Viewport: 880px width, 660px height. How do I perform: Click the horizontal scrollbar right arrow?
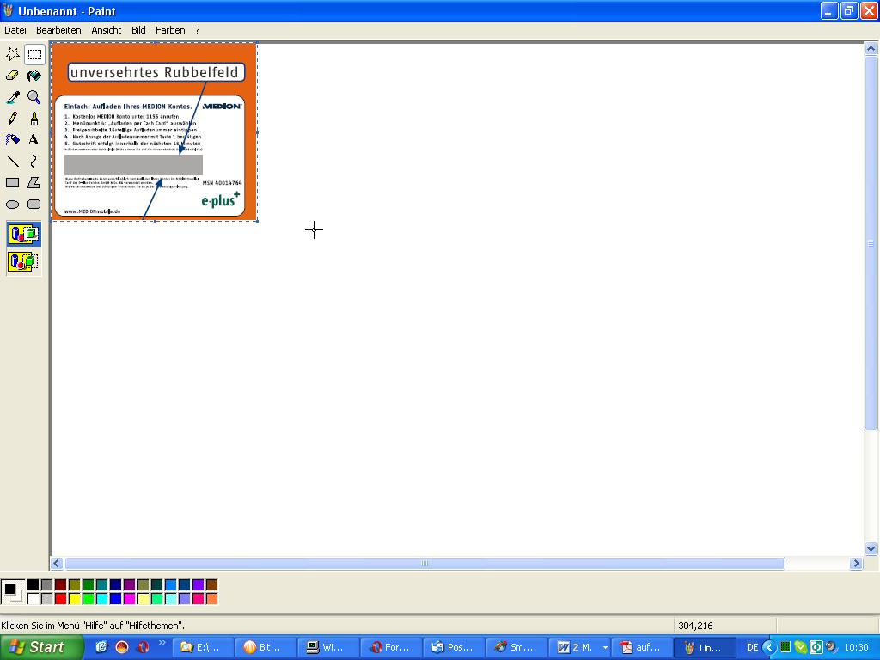coord(856,564)
